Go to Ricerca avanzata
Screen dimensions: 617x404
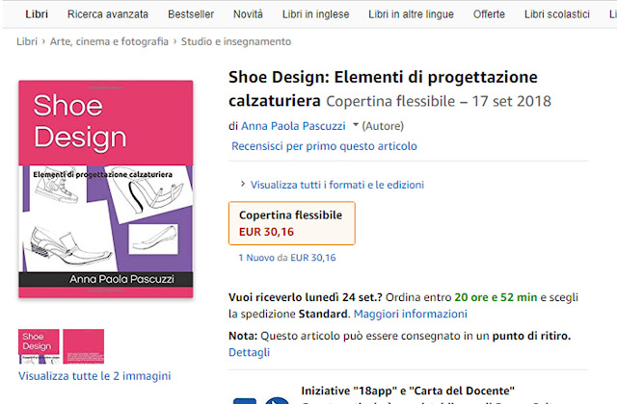(108, 14)
